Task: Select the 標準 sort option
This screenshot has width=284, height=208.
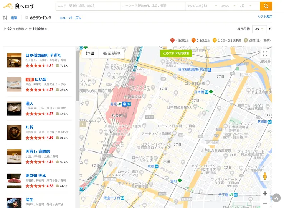Action: click(x=14, y=18)
